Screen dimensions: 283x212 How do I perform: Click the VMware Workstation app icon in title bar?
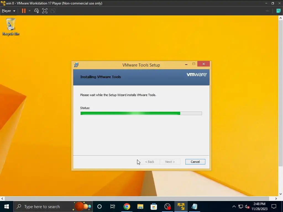click(x=3, y=3)
